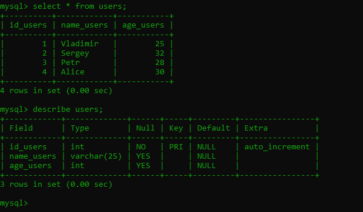
Task: Click the Alice name cell
Action: 72,72
